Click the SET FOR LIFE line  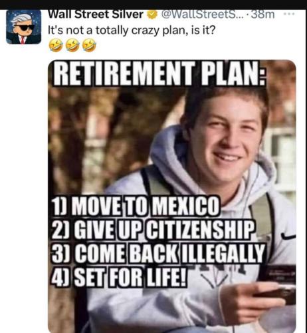click(x=119, y=278)
